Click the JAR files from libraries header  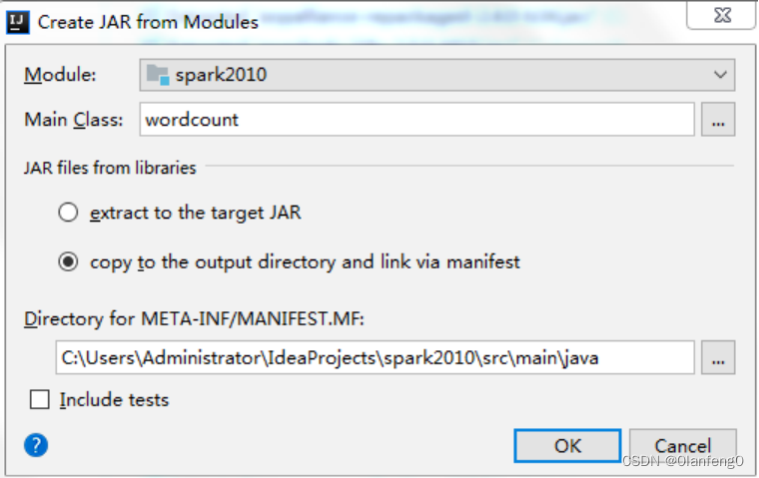click(x=110, y=168)
